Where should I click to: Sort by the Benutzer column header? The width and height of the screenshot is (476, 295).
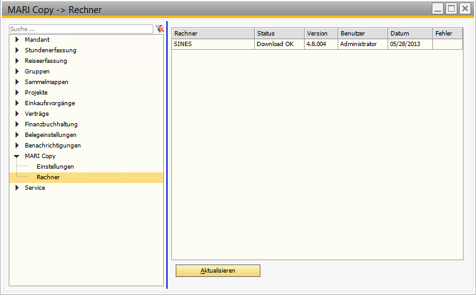point(362,34)
